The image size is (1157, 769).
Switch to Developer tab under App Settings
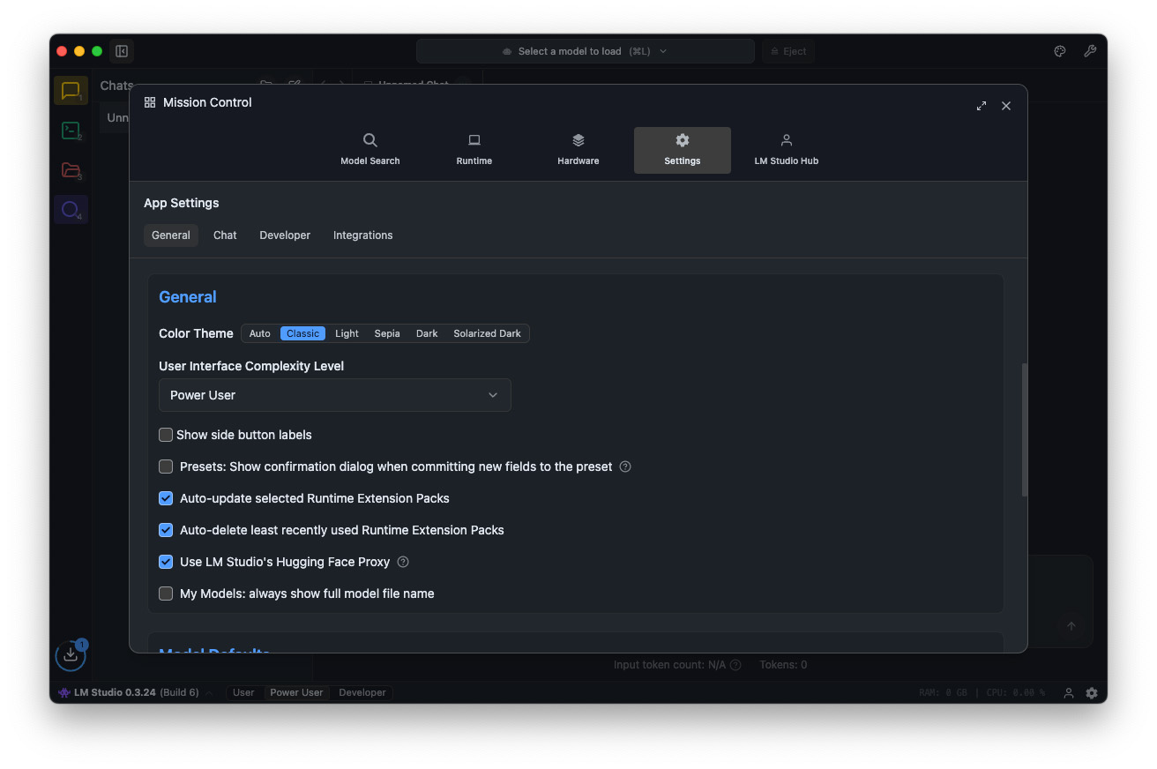285,235
